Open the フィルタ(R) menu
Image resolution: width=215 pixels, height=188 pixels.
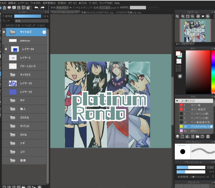click(x=35, y=3)
